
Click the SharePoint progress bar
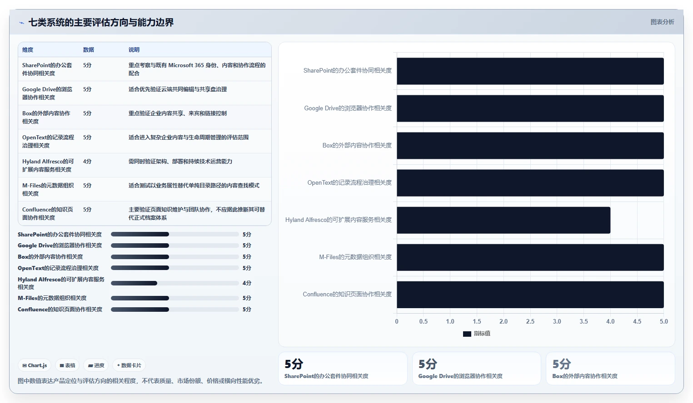tap(175, 234)
